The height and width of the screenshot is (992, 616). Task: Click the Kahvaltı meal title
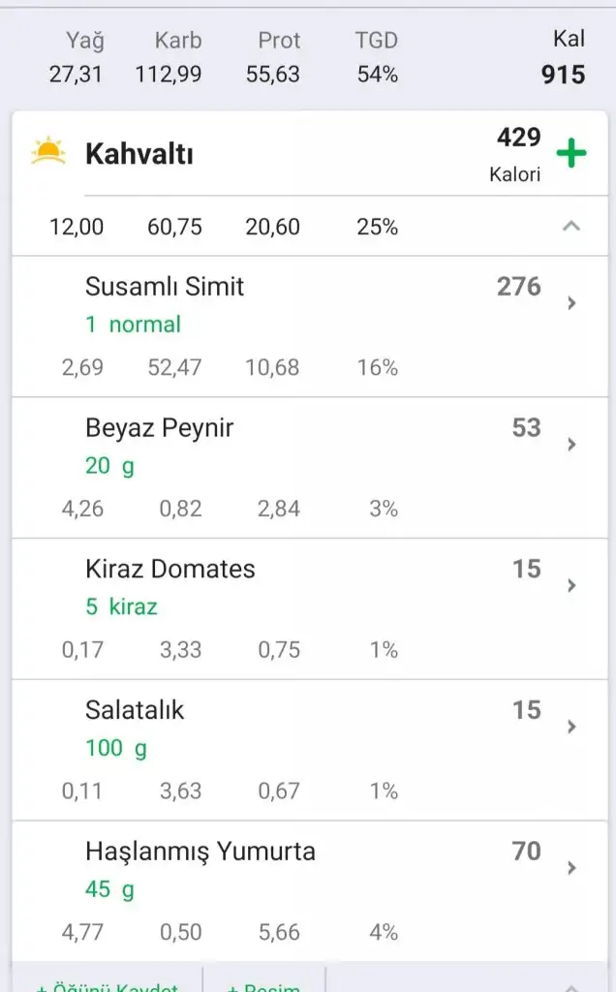(x=139, y=154)
